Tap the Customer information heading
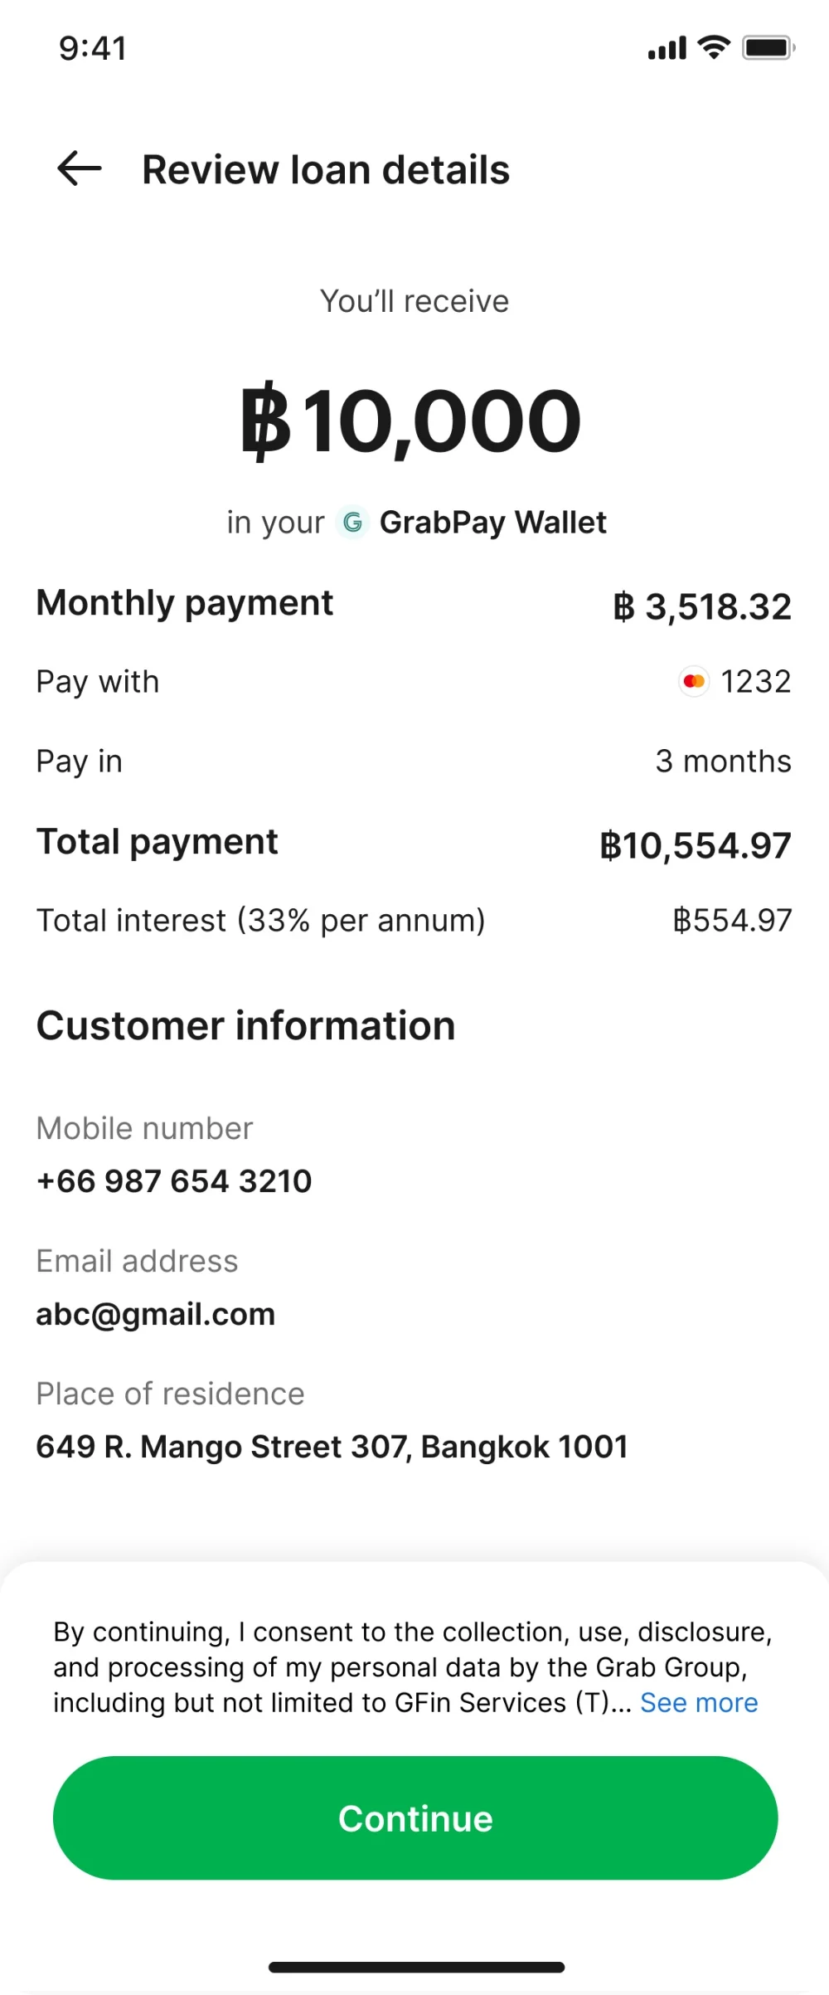The height and width of the screenshot is (1995, 829). pos(246,1026)
